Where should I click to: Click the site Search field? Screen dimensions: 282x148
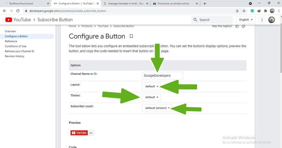pos(212,20)
